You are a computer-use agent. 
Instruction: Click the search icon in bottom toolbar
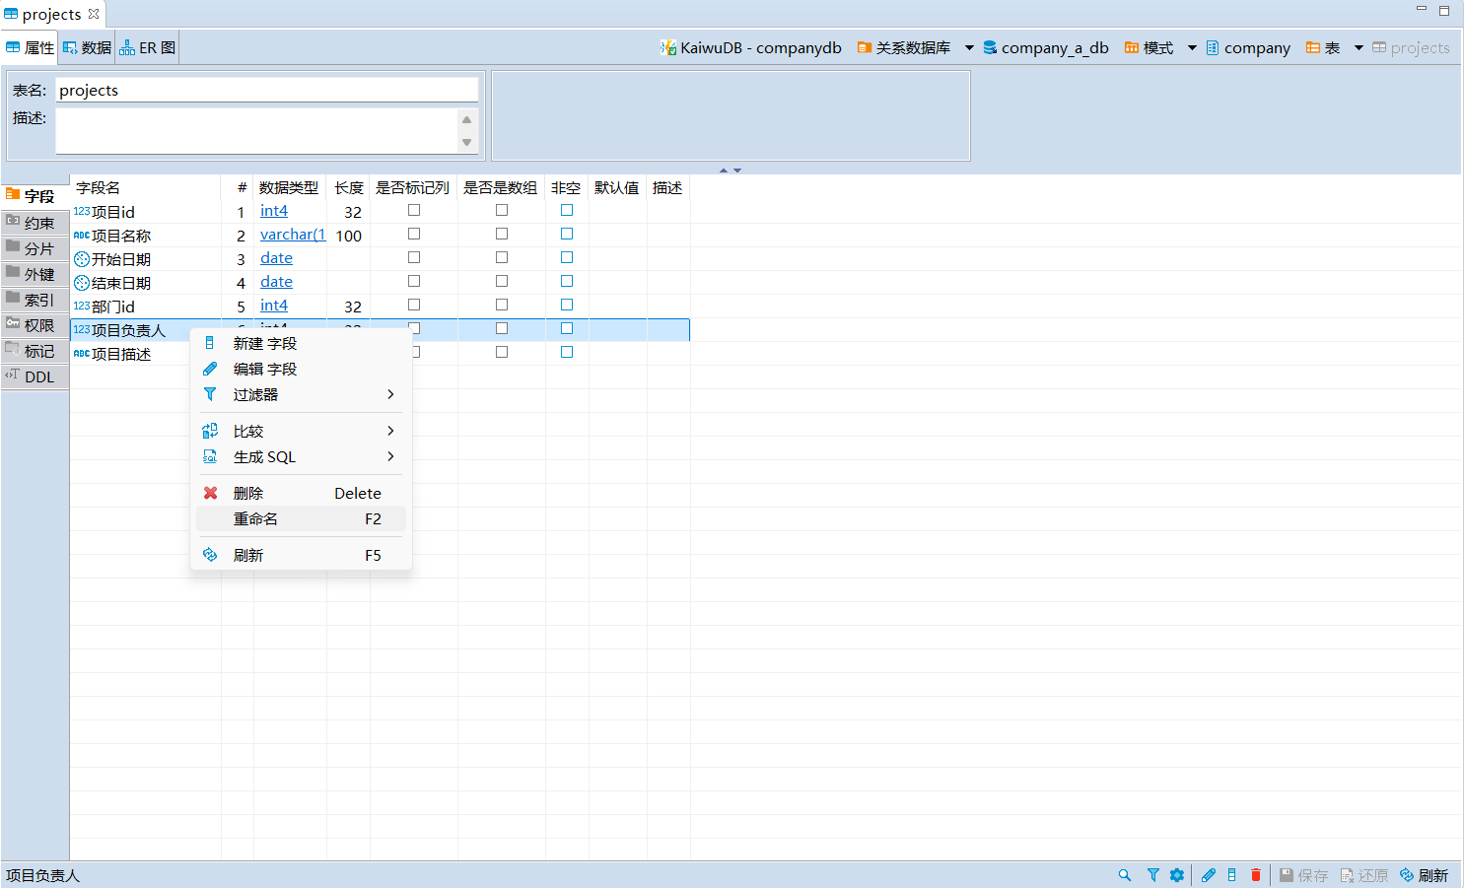1125,875
